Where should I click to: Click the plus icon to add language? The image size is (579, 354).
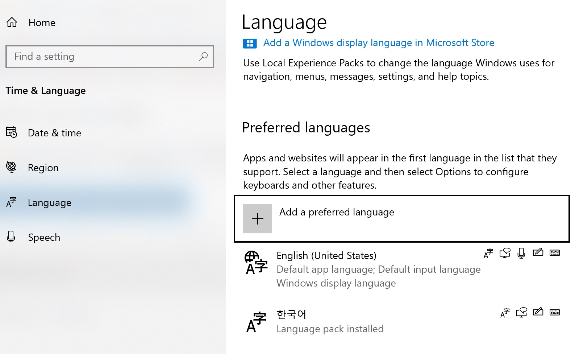coord(258,219)
